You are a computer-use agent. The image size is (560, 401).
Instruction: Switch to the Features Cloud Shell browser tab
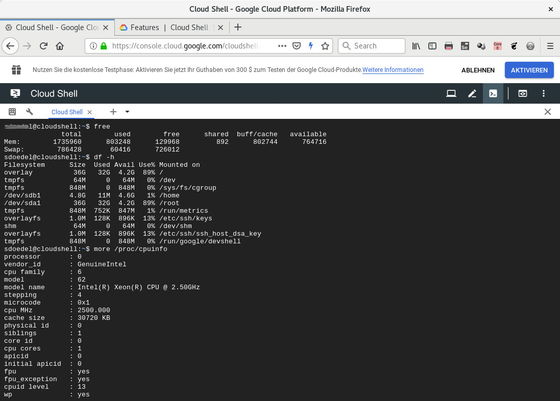tap(168, 28)
